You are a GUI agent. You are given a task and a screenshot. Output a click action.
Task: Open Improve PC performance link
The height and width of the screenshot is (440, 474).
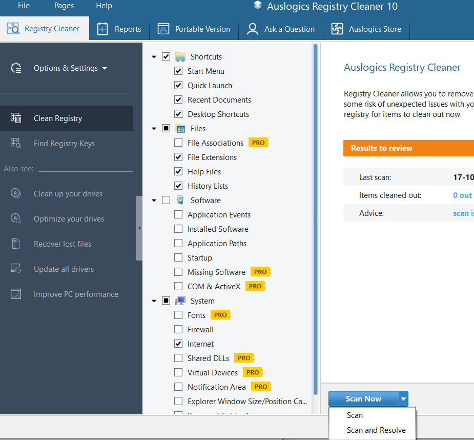(66, 294)
